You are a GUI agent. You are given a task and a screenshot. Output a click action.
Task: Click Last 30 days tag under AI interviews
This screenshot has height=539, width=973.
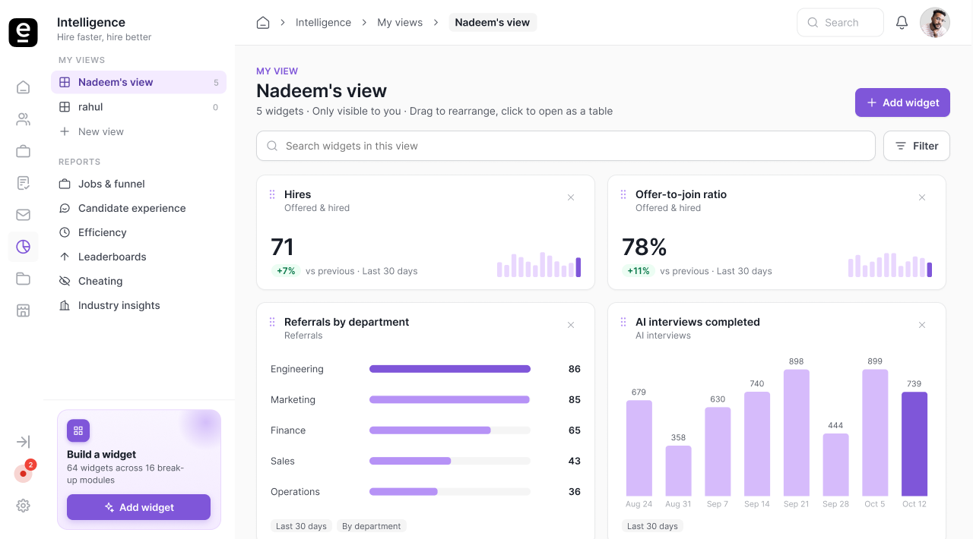point(652,526)
